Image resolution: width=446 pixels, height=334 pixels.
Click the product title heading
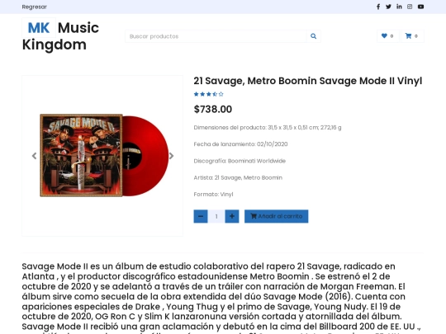(308, 81)
